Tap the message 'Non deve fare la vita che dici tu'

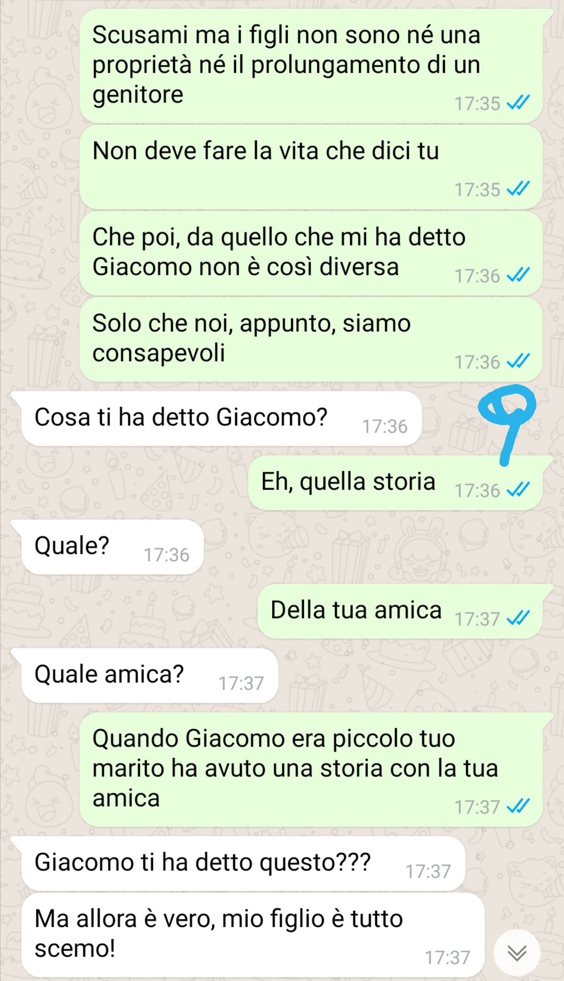(311, 168)
